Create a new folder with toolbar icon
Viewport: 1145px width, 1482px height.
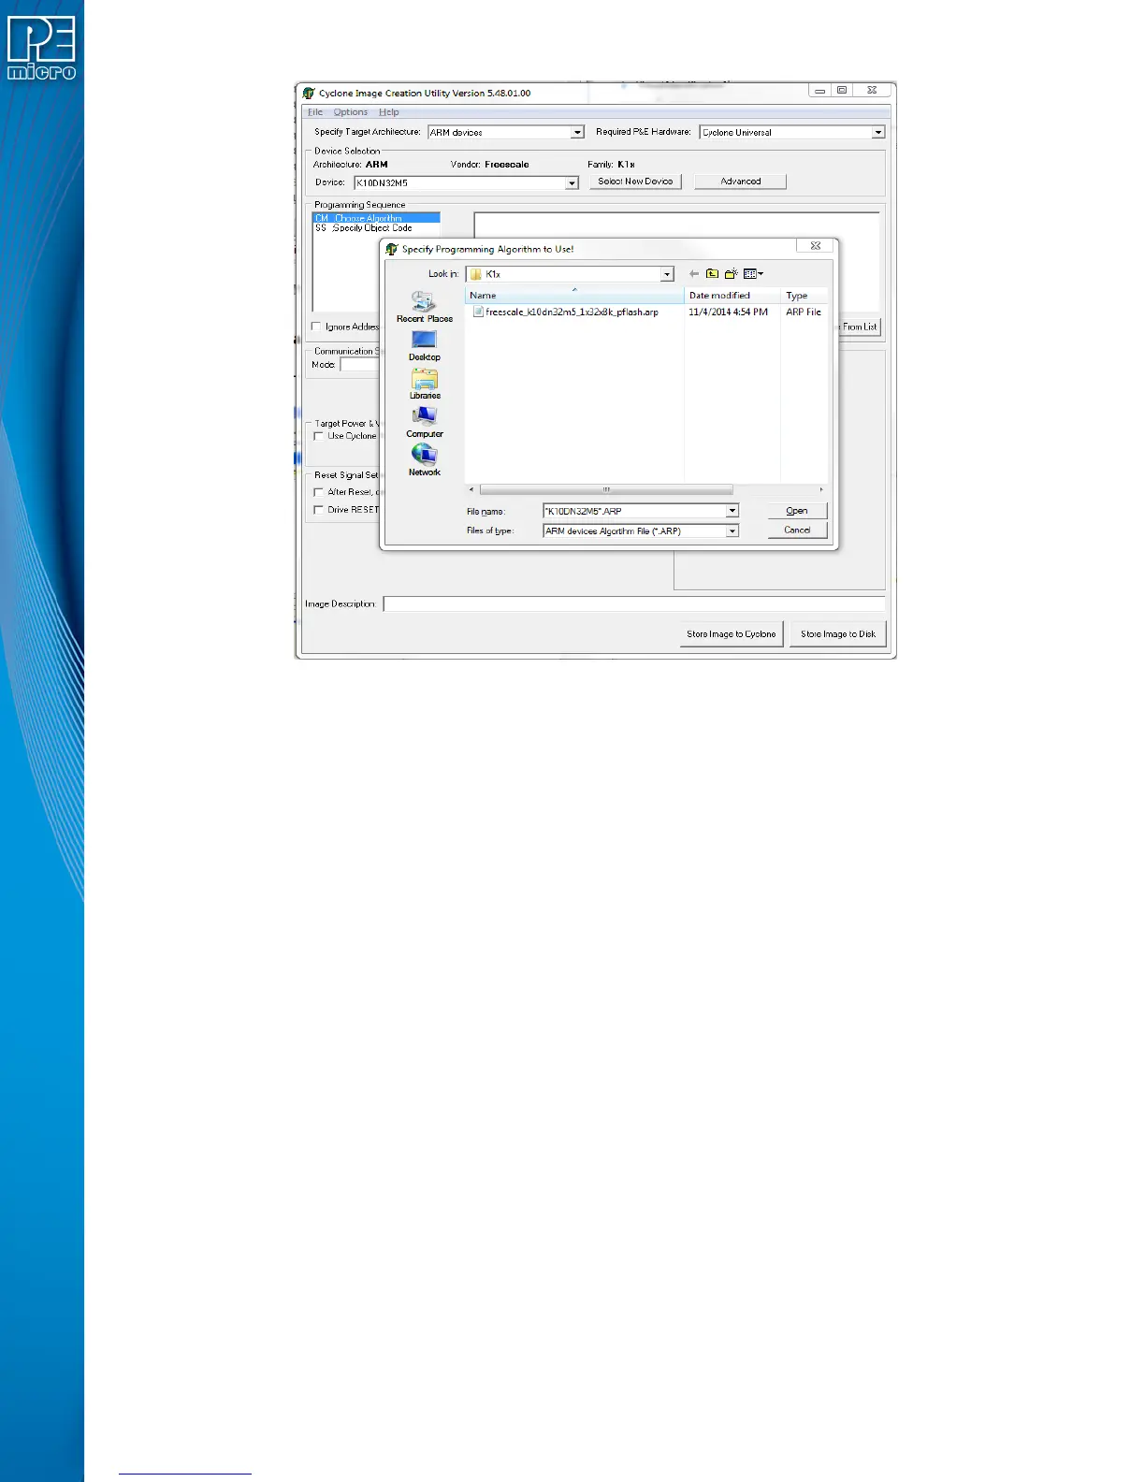(732, 274)
